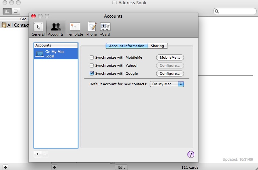Switch to the Sharing tab
This screenshot has width=258, height=170.
pyautogui.click(x=158, y=46)
